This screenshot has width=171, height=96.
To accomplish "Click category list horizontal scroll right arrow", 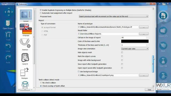I will 32,90.
